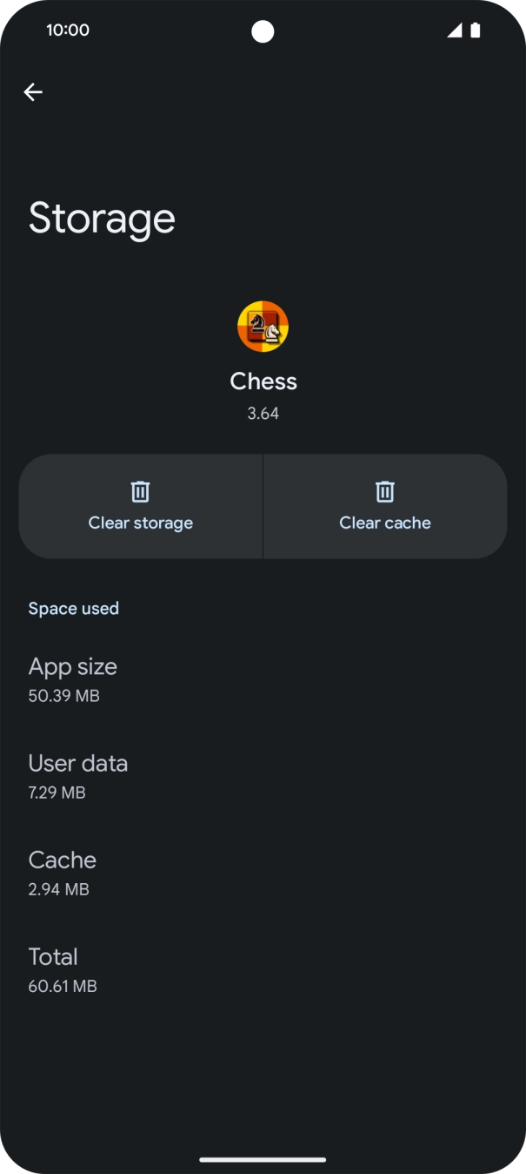This screenshot has height=1174, width=526.
Task: Click the trash icon above Clear storage
Action: tap(139, 491)
